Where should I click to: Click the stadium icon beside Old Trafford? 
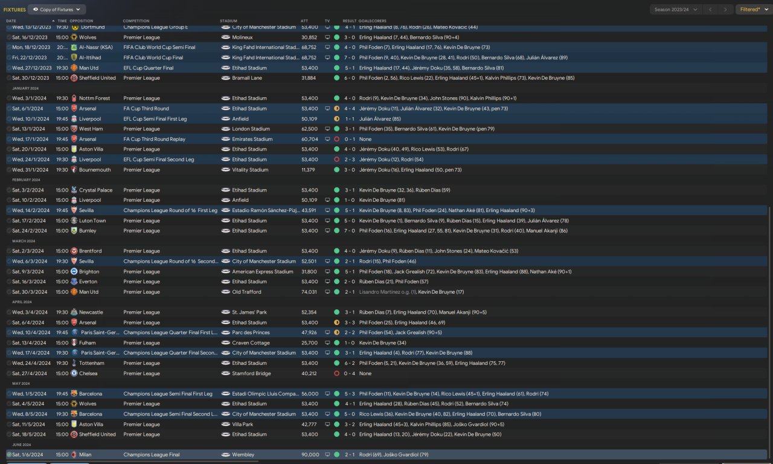pos(226,292)
